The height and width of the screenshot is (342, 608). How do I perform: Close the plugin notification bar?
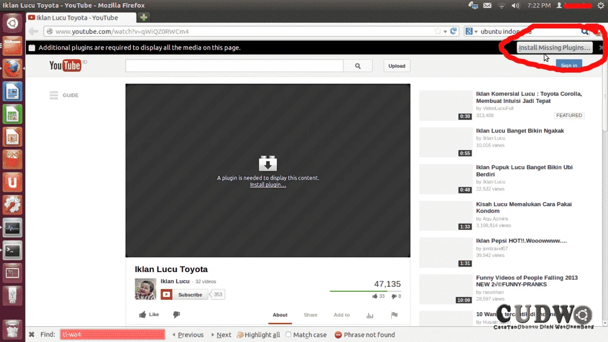(x=600, y=47)
